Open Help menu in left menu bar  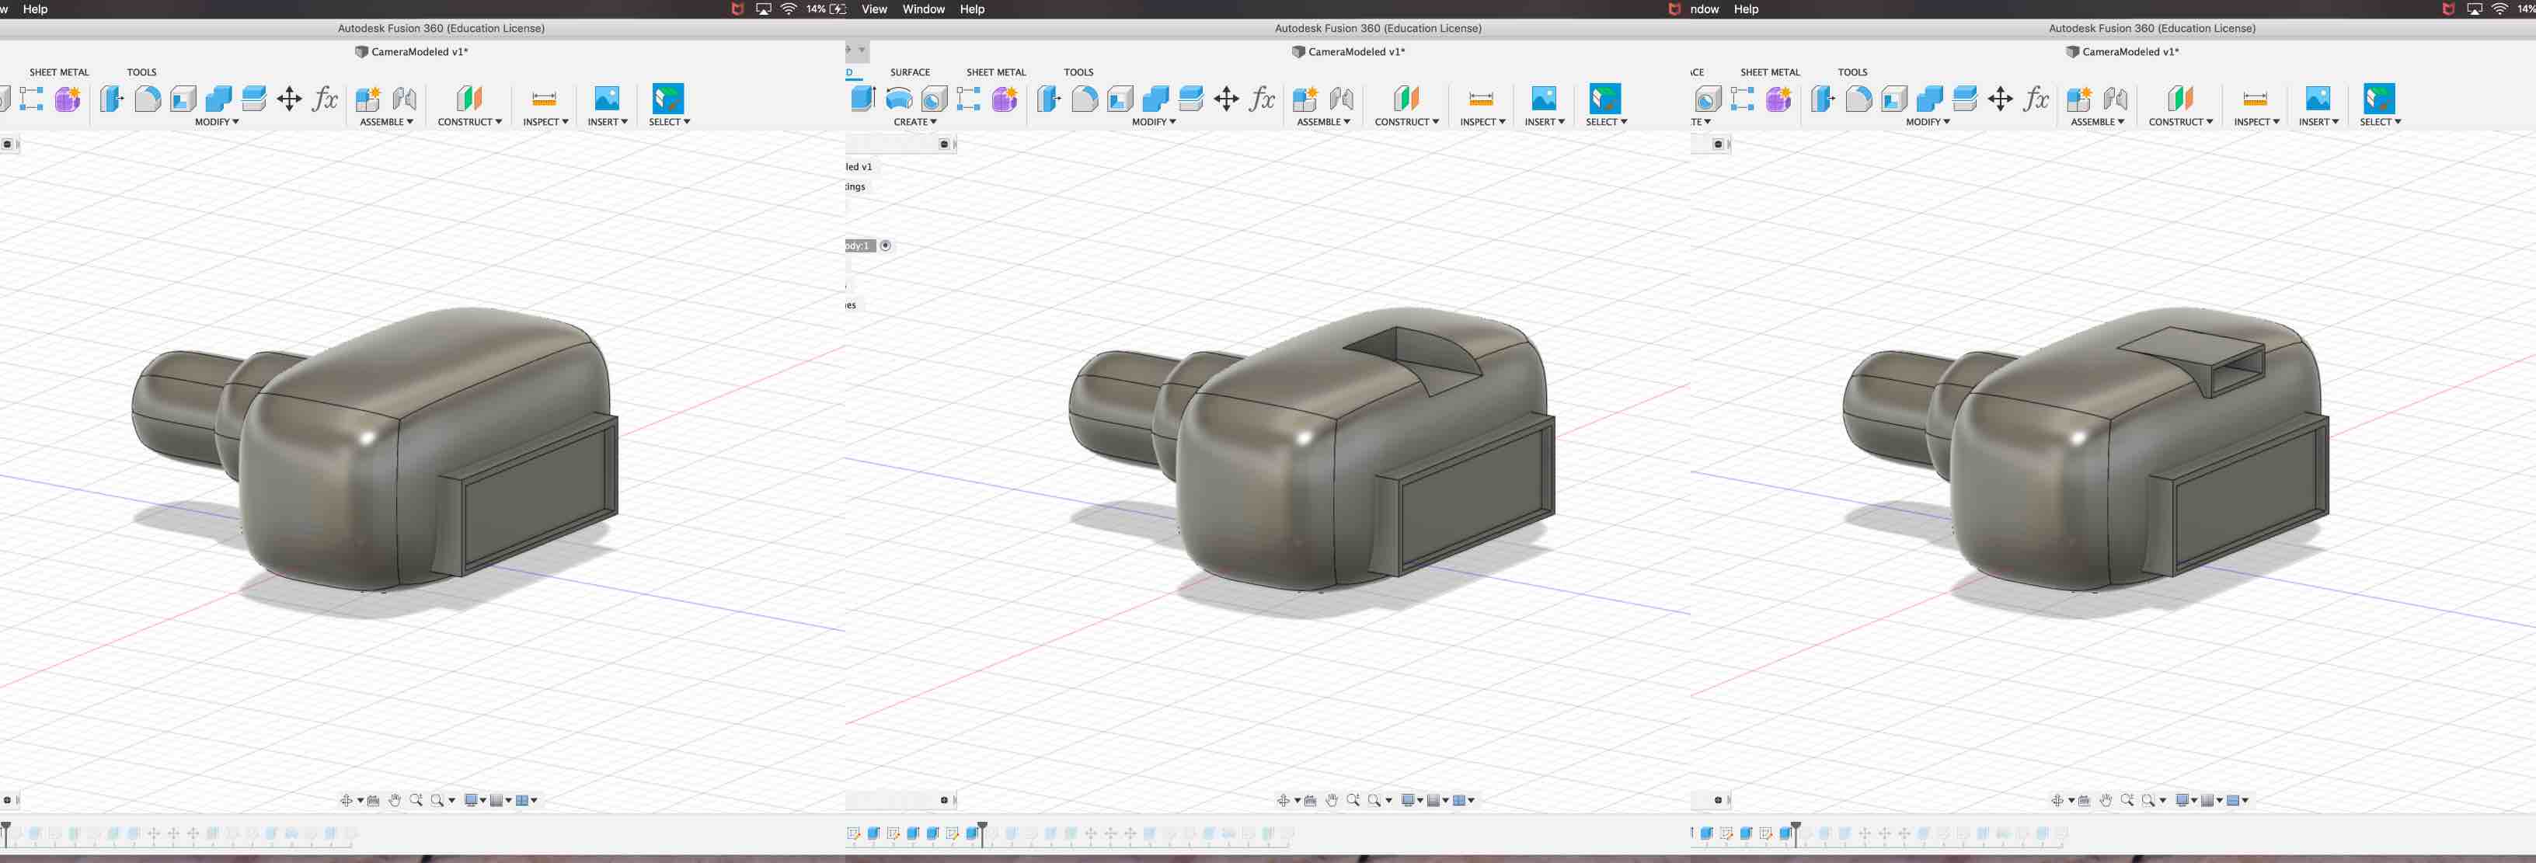coord(34,9)
